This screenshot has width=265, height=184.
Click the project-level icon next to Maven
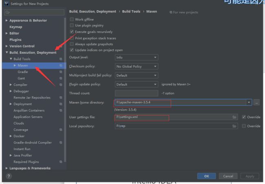61,65
